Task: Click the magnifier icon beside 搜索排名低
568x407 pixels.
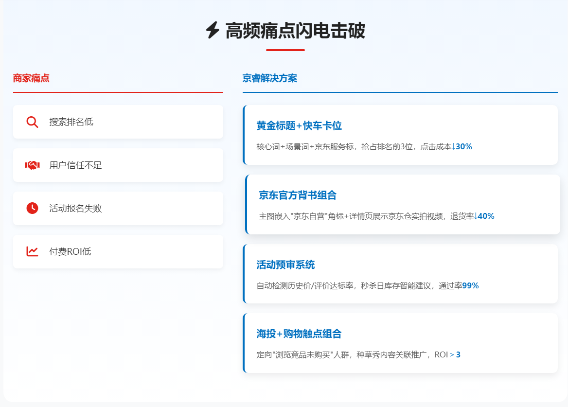Action: click(32, 122)
